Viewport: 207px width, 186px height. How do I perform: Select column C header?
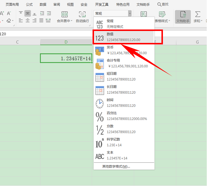pos(17,42)
